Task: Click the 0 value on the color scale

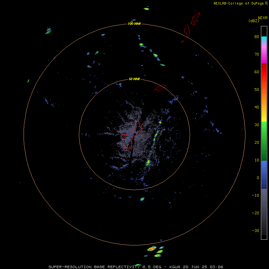Action: [258, 178]
